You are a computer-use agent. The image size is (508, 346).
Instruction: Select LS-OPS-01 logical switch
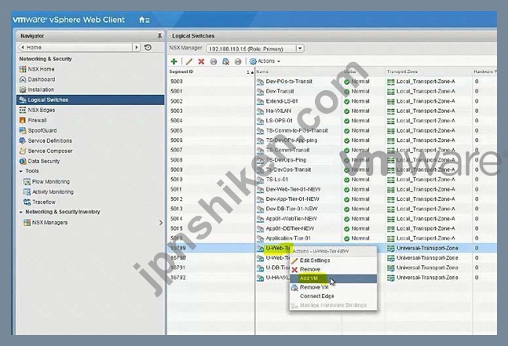(279, 121)
